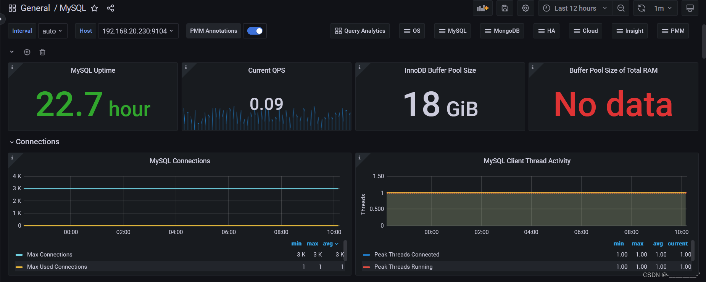
Task: Open the Cloud dashboards menu
Action: tap(586, 31)
